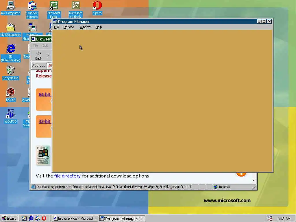The height and width of the screenshot is (222, 296).
Task: Launch Internet Explorer from quick launch
Action: coord(31,218)
